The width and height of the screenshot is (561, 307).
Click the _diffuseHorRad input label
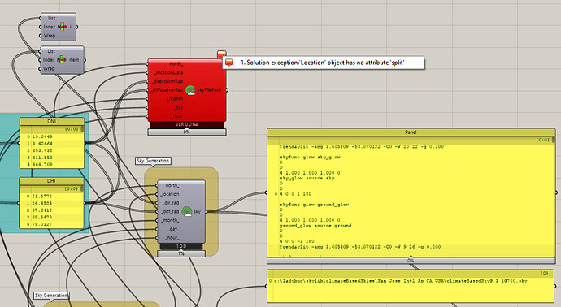(167, 90)
